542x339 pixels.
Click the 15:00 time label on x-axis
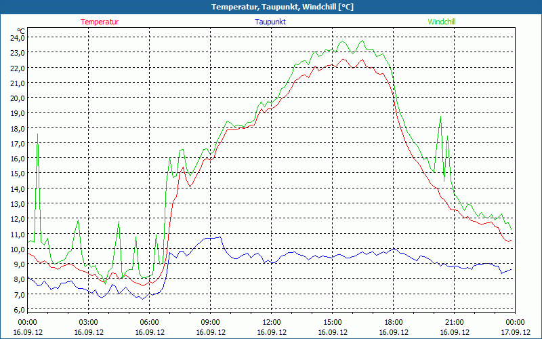(x=333, y=323)
